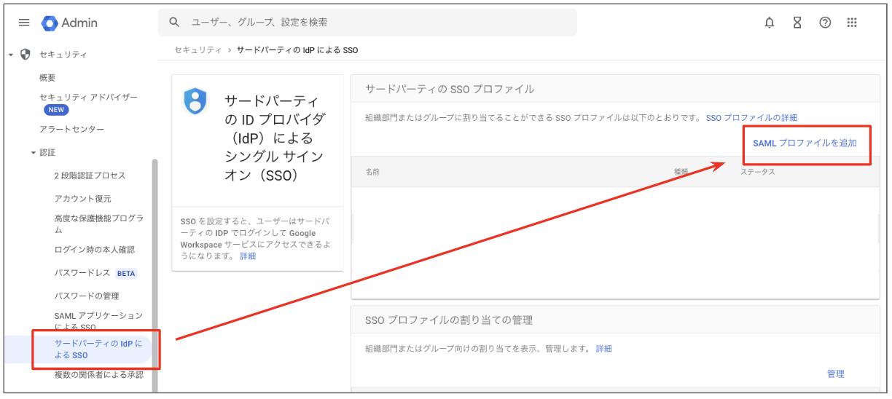
Task: Click the NEW badge
Action: click(57, 110)
